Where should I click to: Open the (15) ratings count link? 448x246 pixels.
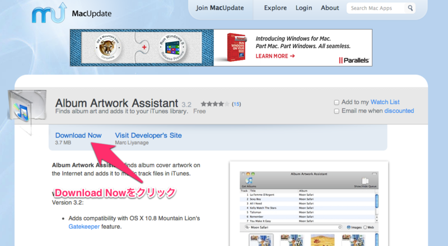point(236,104)
